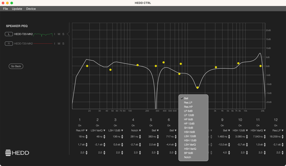Select BP 6dB filter option

tap(193, 153)
